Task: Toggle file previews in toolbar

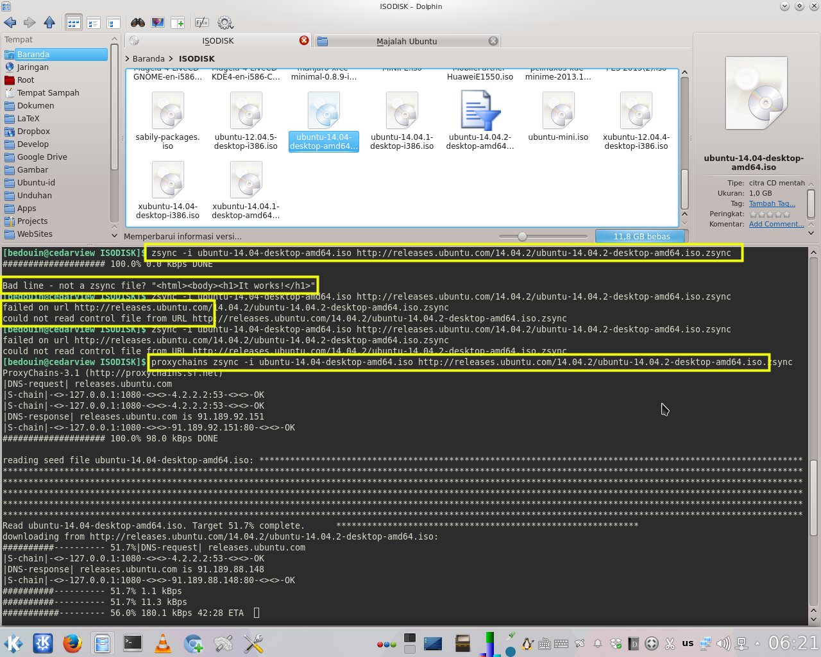Action: point(158,22)
